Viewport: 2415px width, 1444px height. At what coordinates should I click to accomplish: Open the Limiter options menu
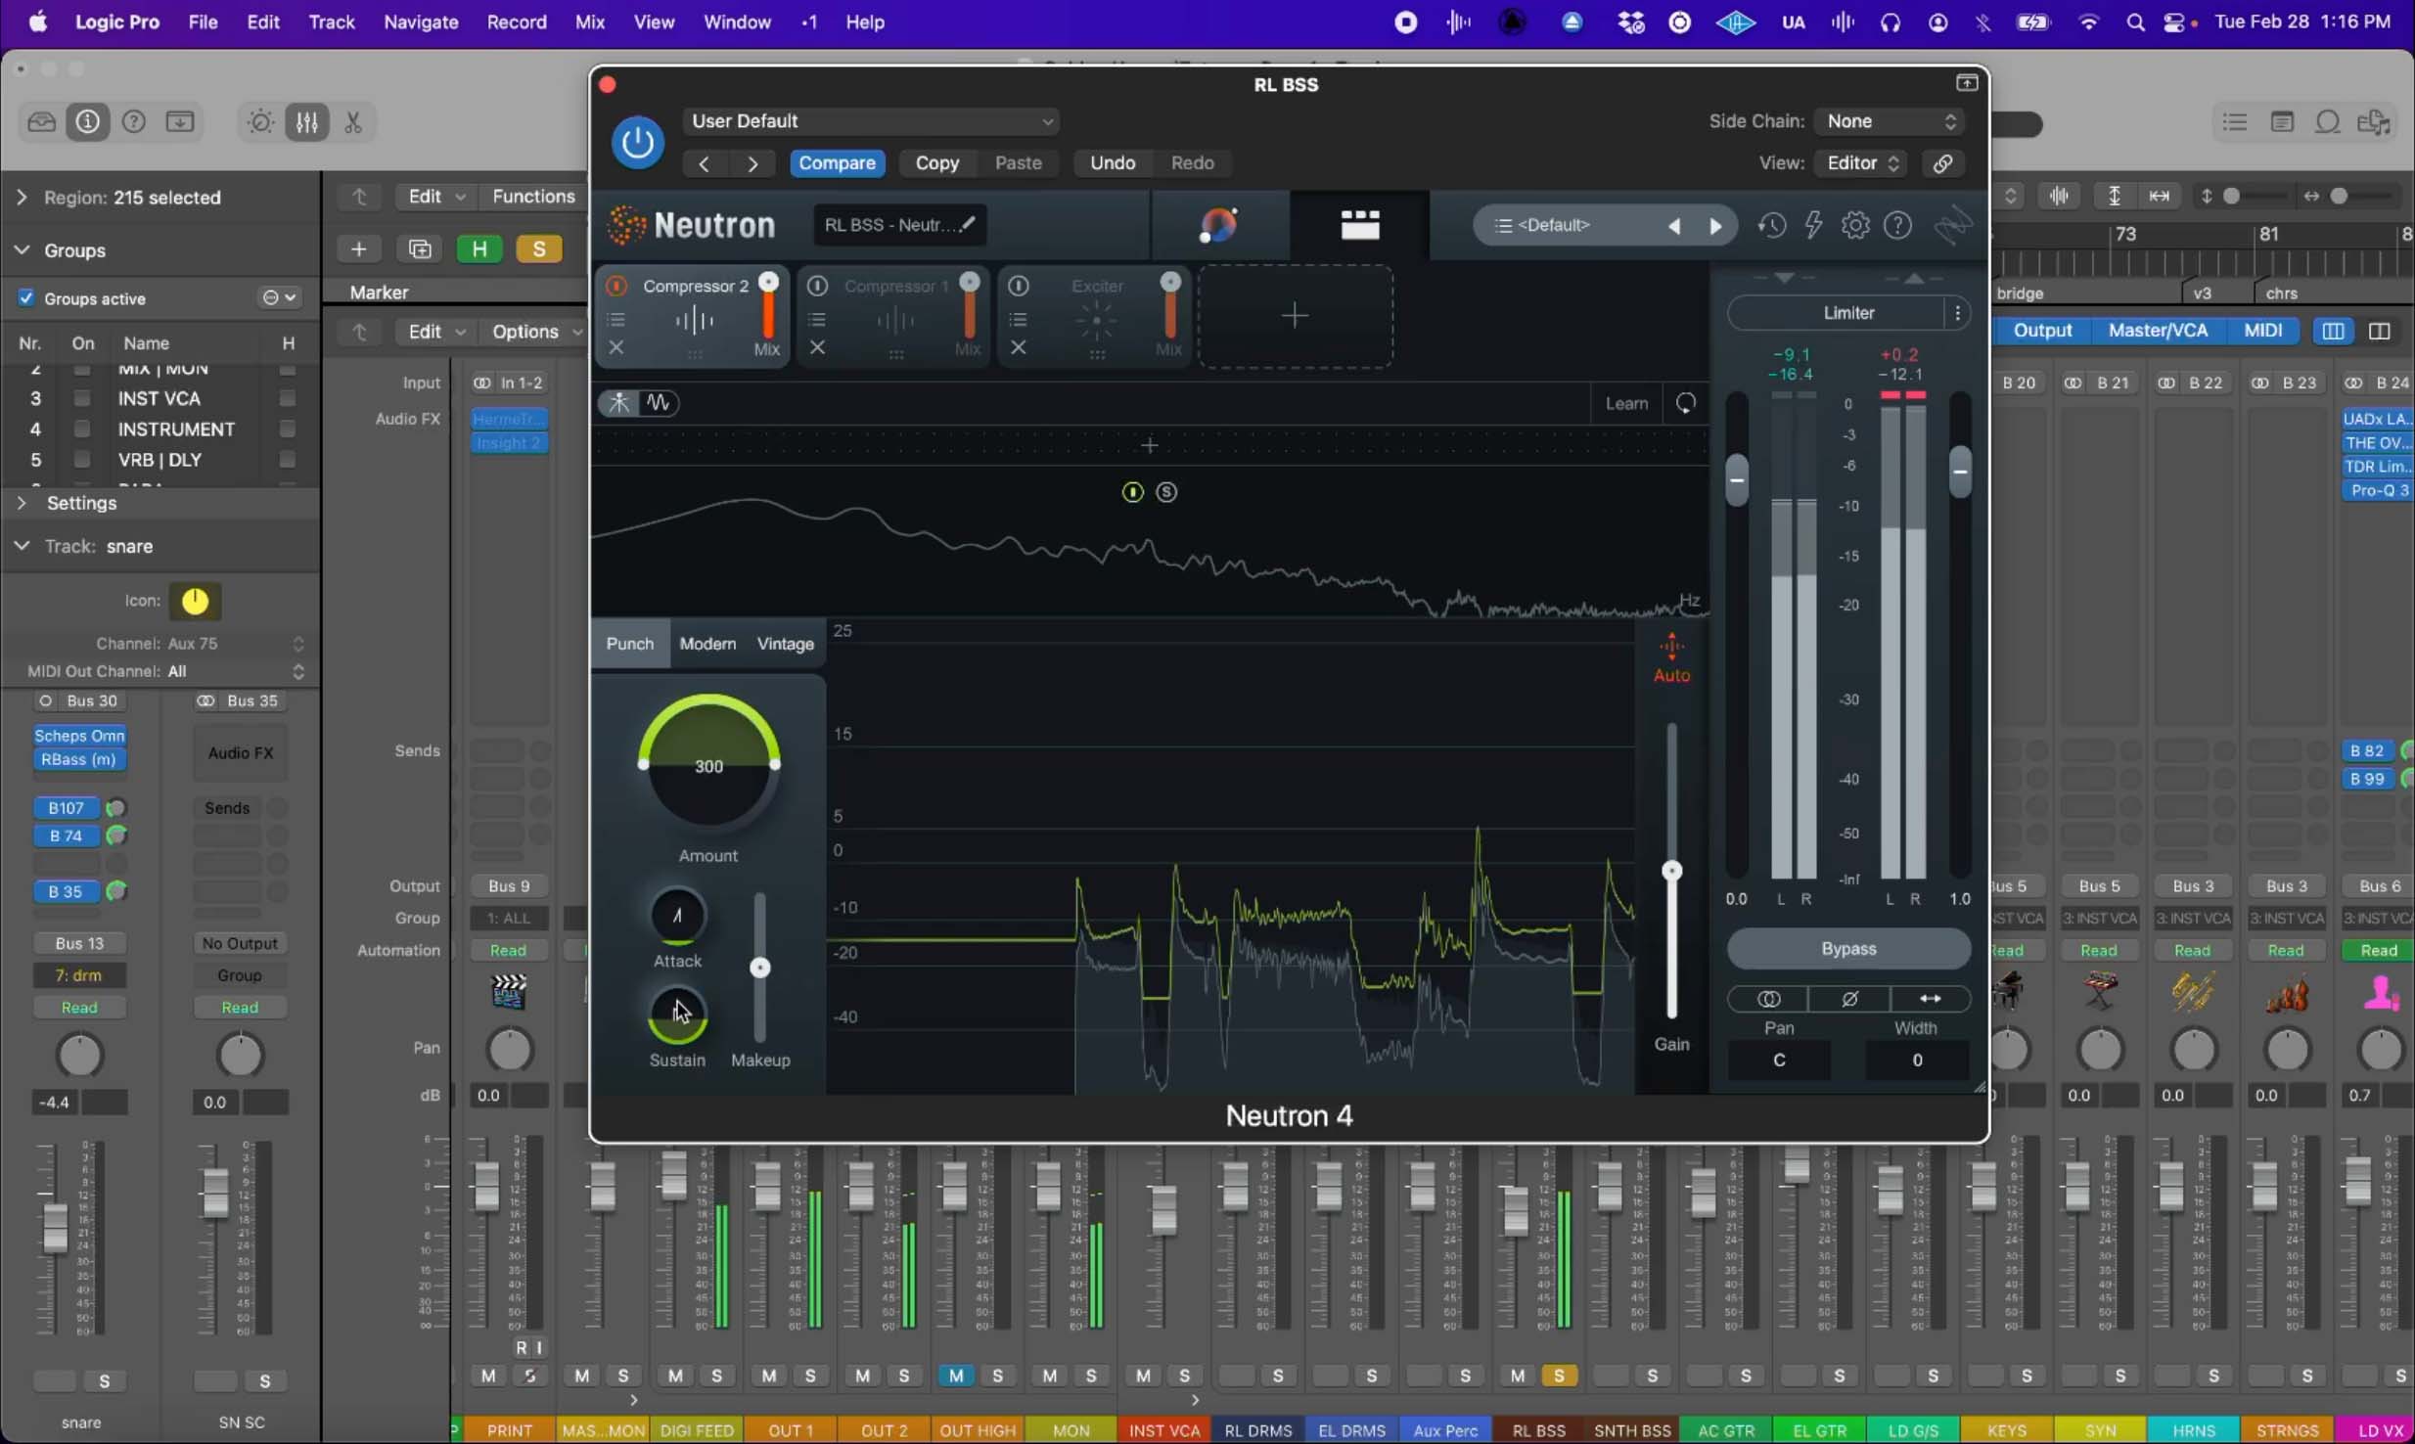pyautogui.click(x=1957, y=313)
